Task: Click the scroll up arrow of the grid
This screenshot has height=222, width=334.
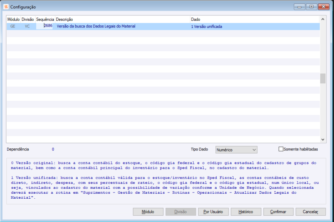Action: [323, 19]
